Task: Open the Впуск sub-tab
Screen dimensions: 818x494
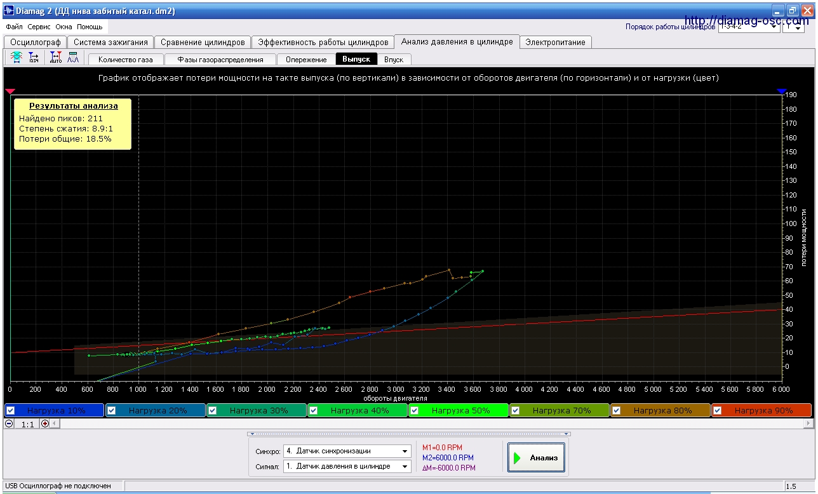Action: pos(394,59)
